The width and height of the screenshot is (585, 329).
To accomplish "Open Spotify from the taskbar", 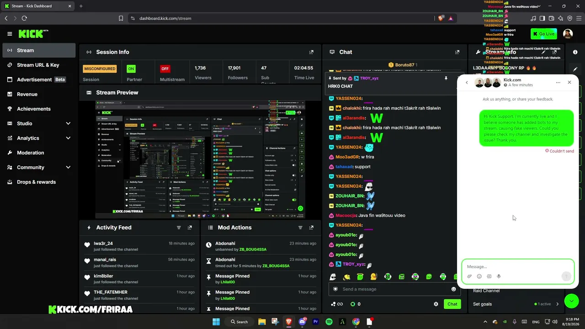I will [x=329, y=322].
